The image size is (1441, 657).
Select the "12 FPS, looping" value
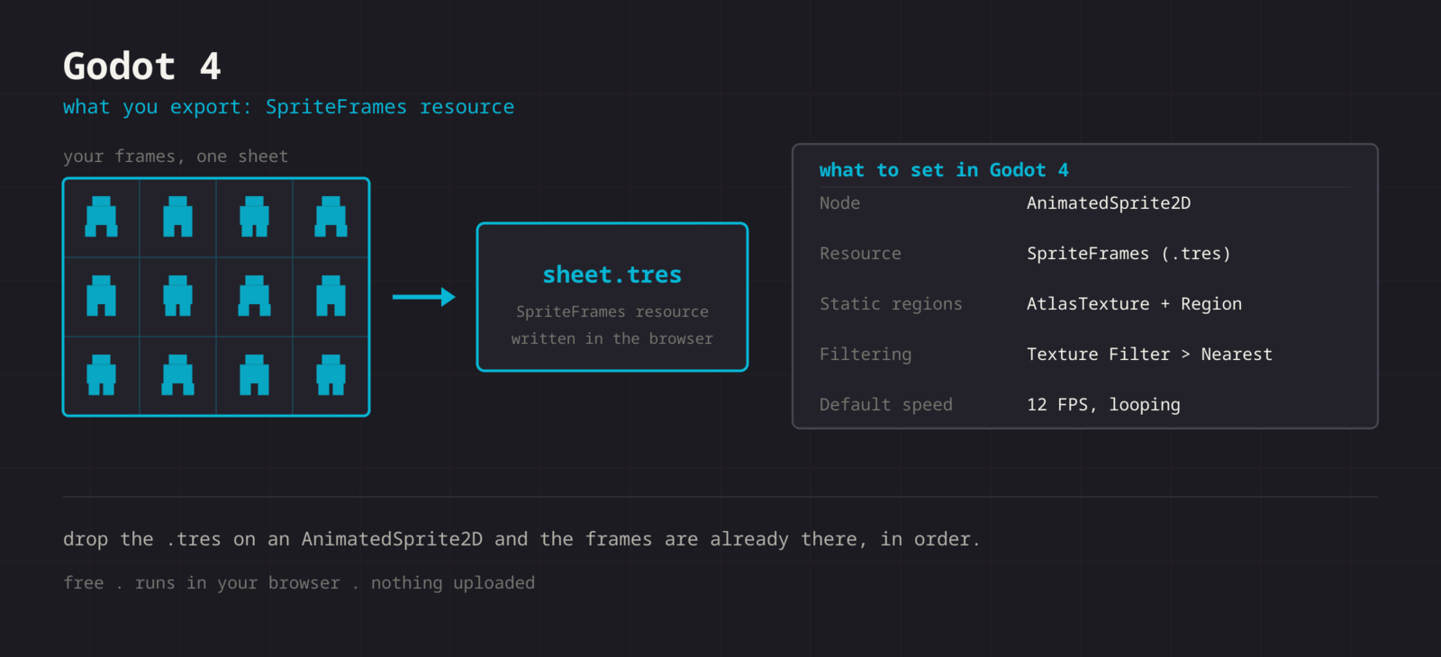[1103, 405]
